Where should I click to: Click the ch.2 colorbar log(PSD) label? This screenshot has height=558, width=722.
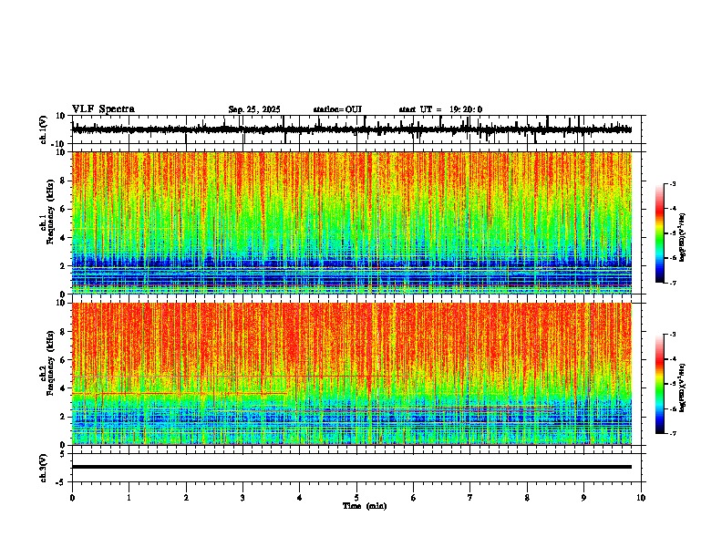[682, 388]
